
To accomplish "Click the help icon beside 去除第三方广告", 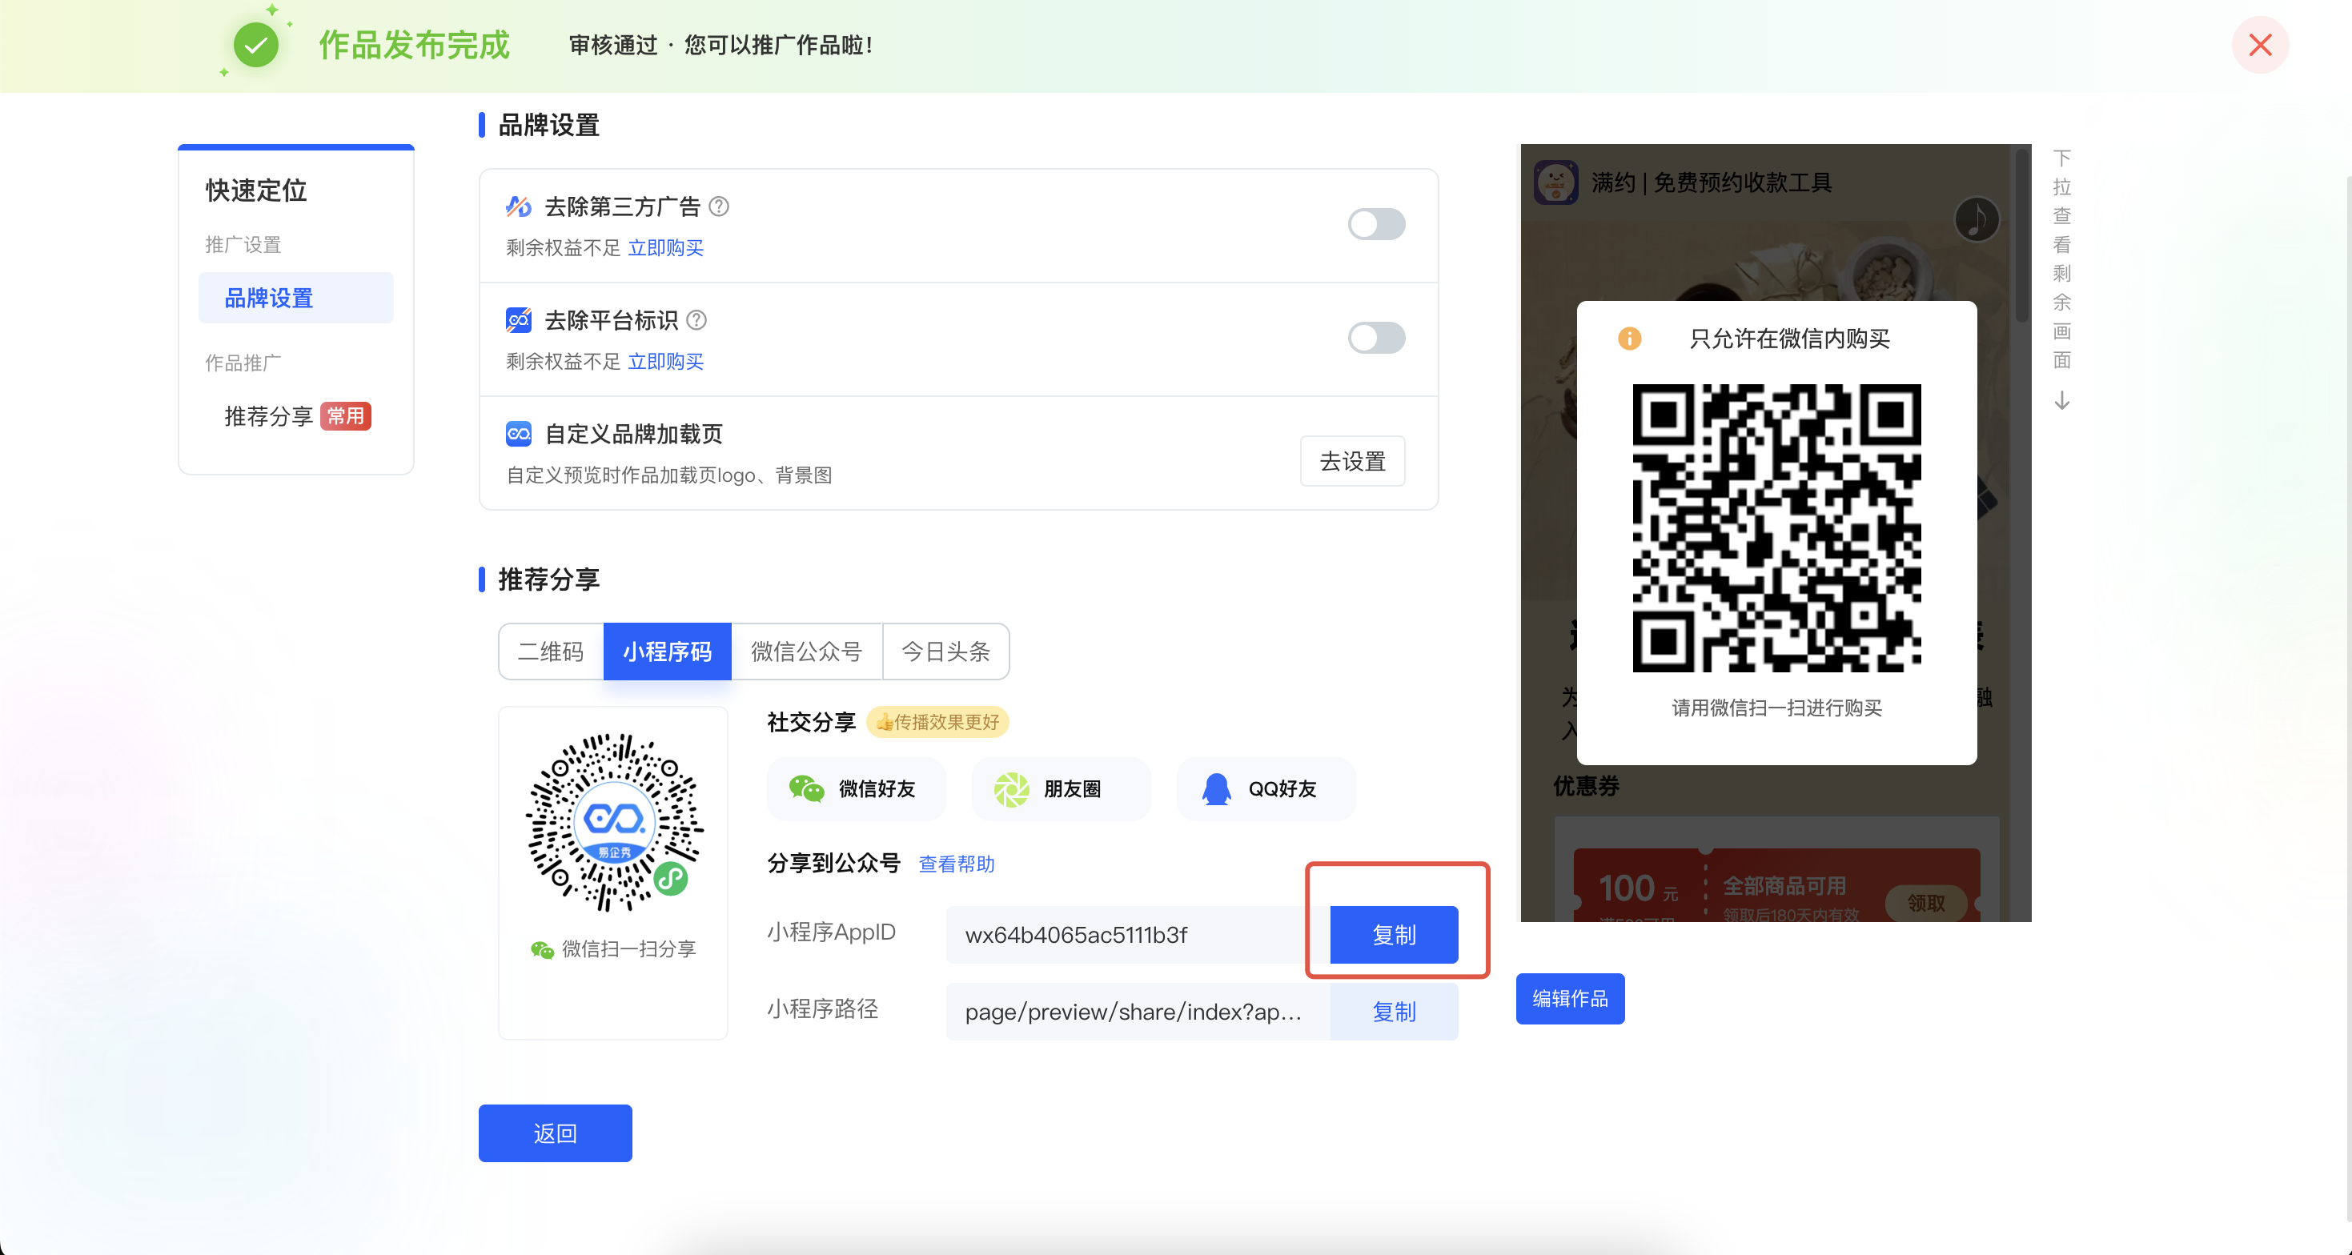I will tap(719, 206).
